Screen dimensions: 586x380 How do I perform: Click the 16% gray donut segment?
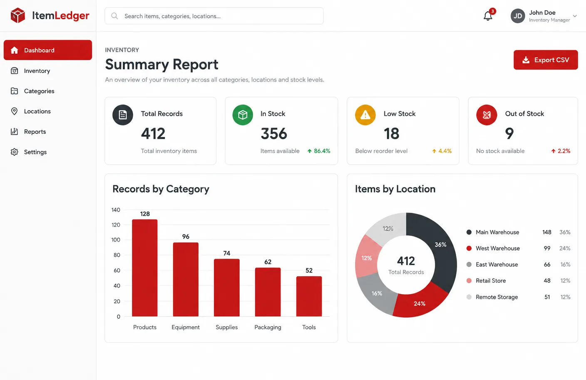tap(377, 293)
